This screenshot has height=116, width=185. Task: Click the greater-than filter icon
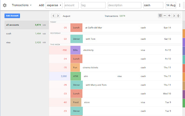[x=174, y=16]
